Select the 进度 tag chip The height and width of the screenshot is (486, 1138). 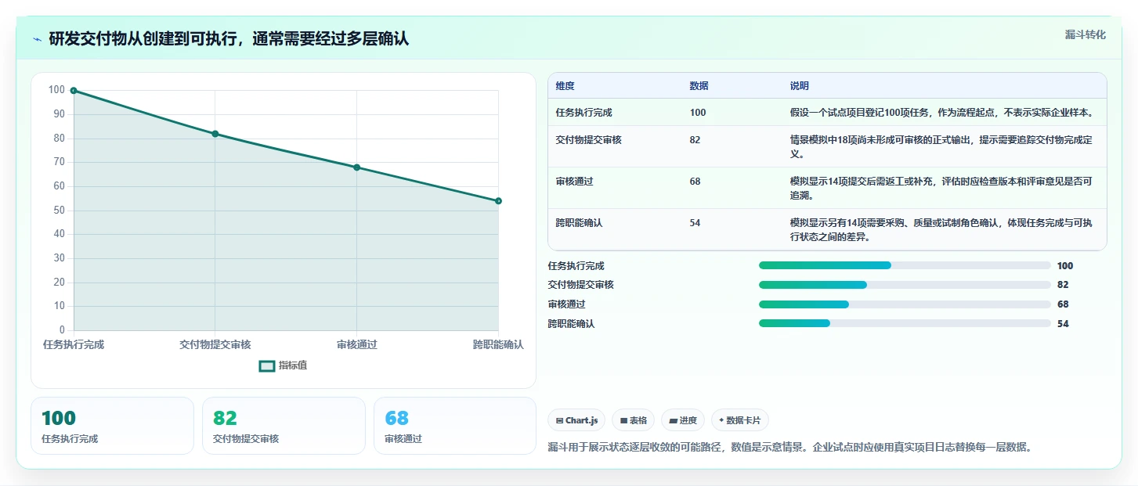click(683, 420)
